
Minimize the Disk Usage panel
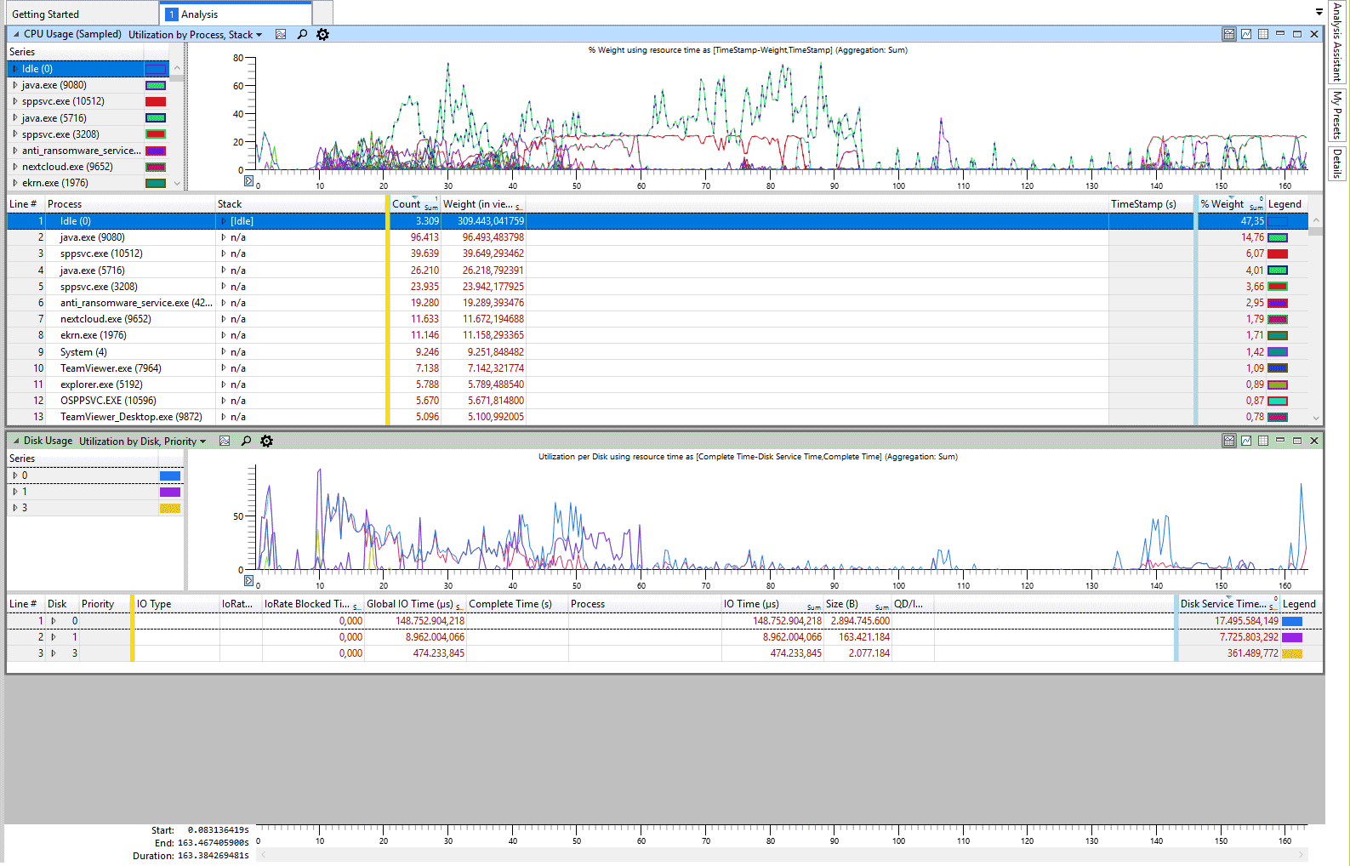click(x=1280, y=441)
